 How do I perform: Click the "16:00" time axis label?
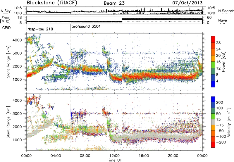click(144, 156)
